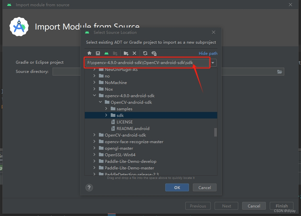Expand the opengl-master folder
This screenshot has height=216, width=301.
click(94, 148)
